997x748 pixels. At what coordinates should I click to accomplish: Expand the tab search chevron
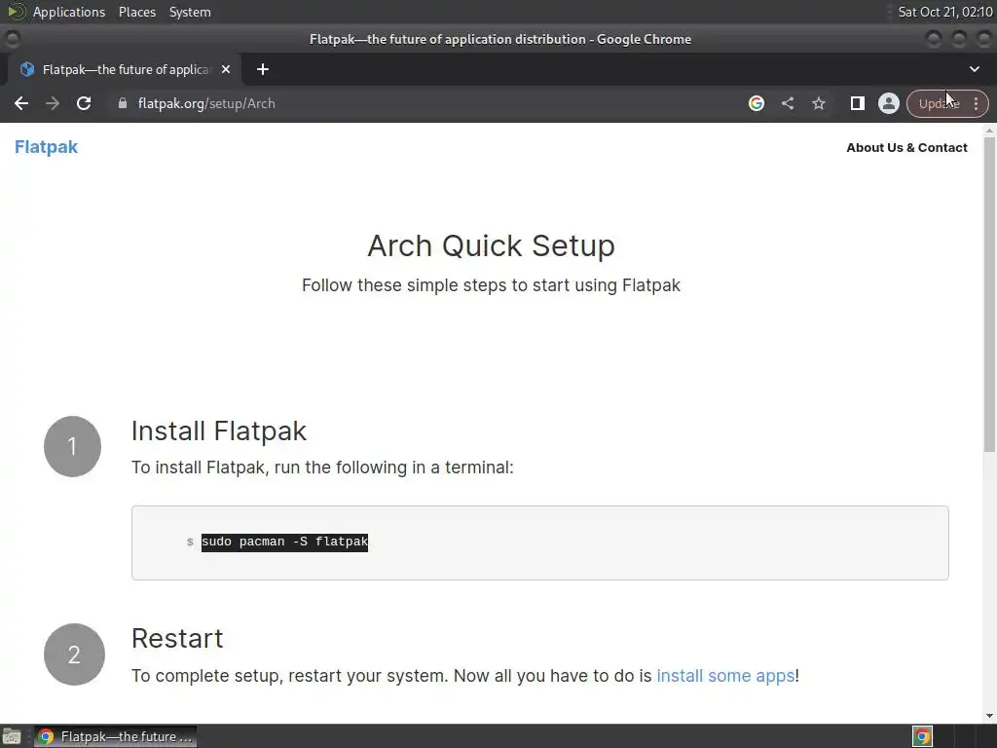(x=975, y=69)
